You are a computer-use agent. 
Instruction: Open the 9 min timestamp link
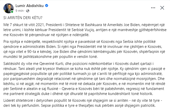coord(19,11)
